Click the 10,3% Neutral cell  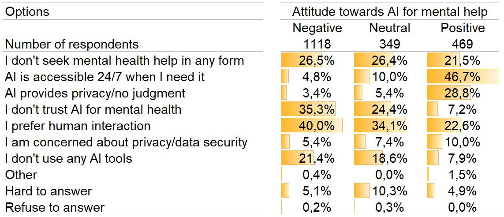tap(390, 191)
